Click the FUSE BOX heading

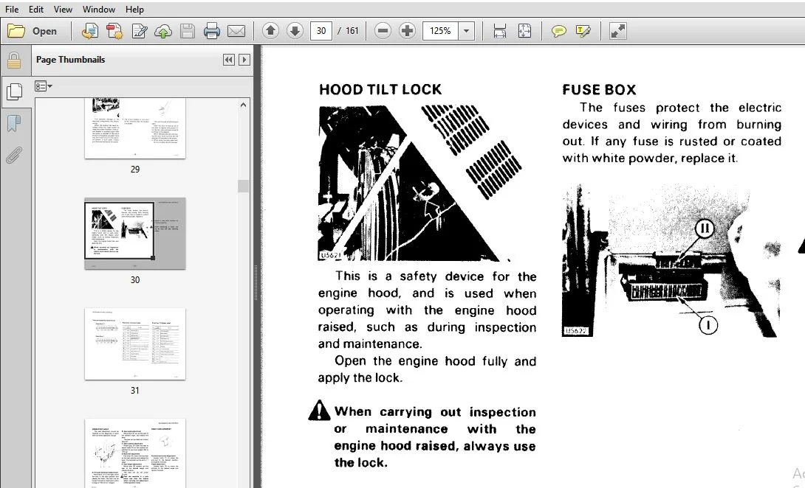click(x=599, y=90)
